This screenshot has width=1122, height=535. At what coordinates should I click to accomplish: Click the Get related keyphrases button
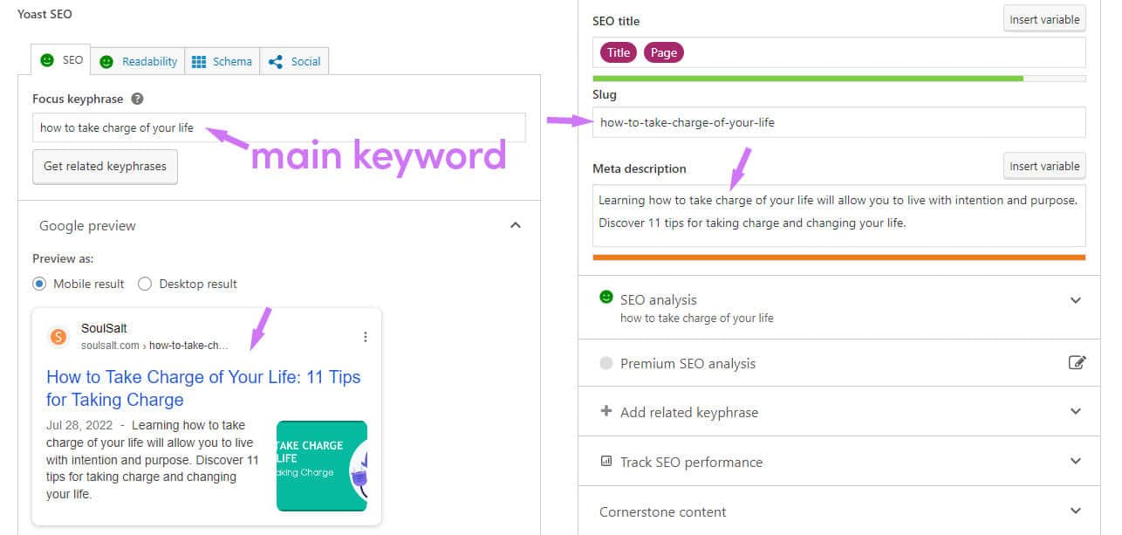[x=105, y=166]
